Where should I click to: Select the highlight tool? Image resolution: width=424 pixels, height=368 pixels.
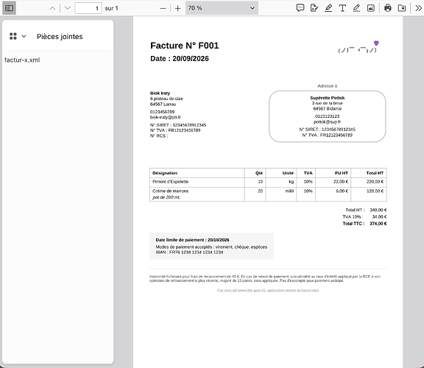pos(328,8)
